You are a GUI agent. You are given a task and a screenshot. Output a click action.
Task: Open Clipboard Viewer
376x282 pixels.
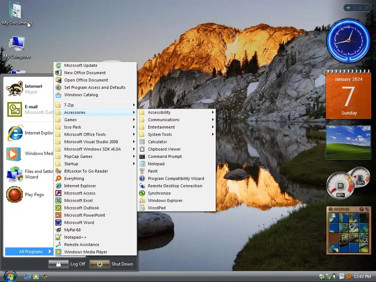(x=177, y=149)
